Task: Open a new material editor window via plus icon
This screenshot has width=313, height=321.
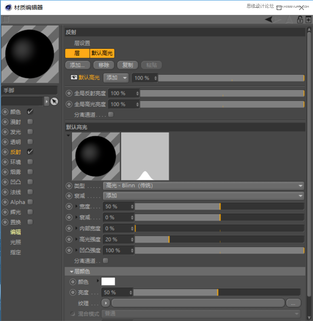Action: click(308, 19)
